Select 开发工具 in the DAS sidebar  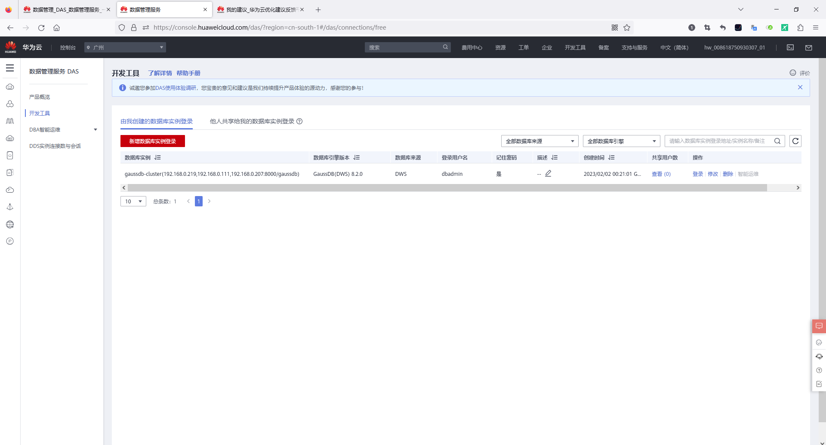[x=40, y=113]
